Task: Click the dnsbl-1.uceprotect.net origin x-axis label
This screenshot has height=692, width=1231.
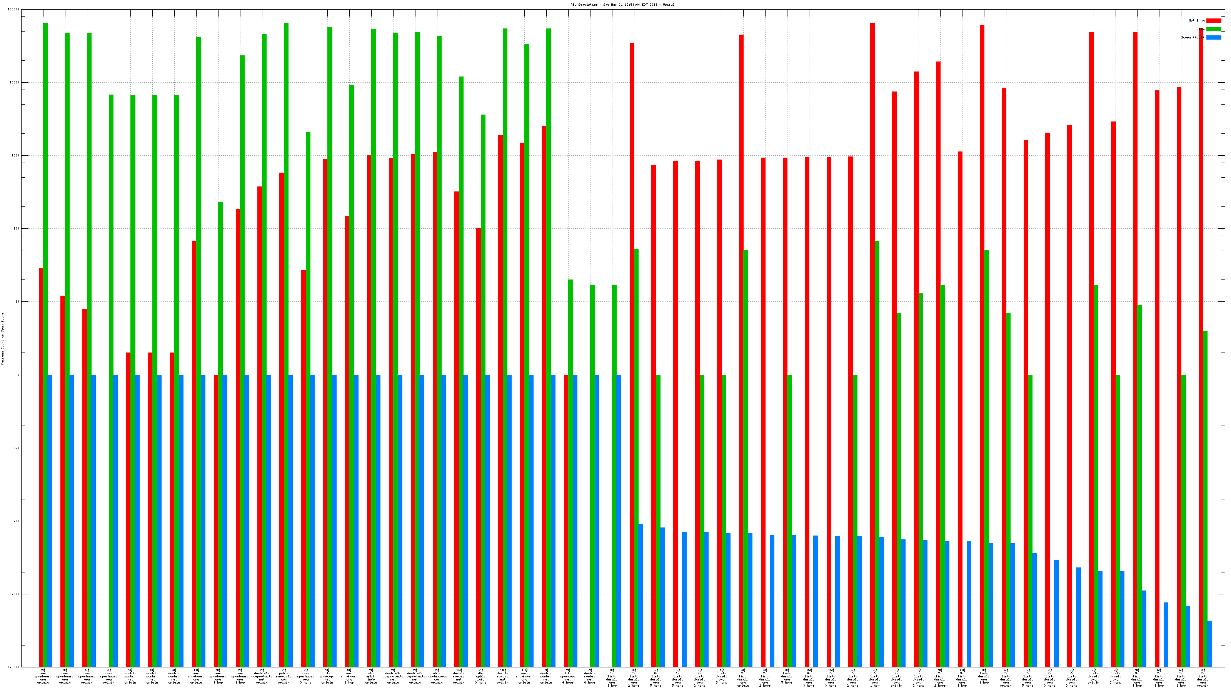Action: (x=262, y=676)
